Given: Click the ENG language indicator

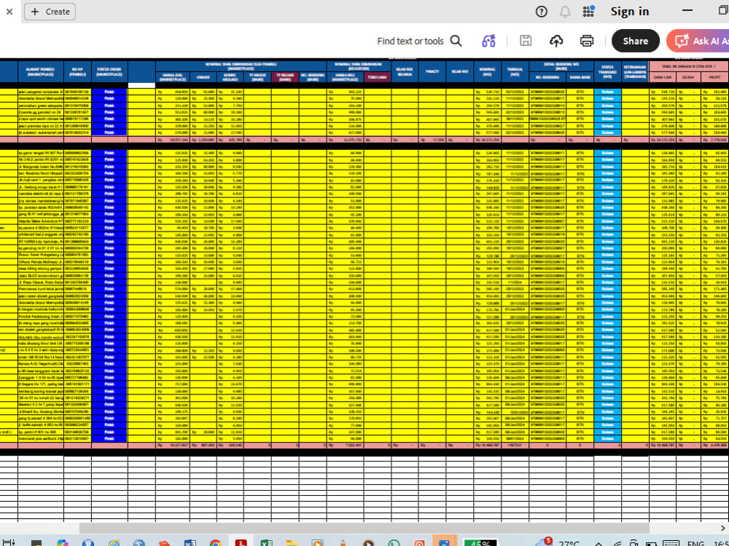Looking at the screenshot, I should [x=695, y=543].
